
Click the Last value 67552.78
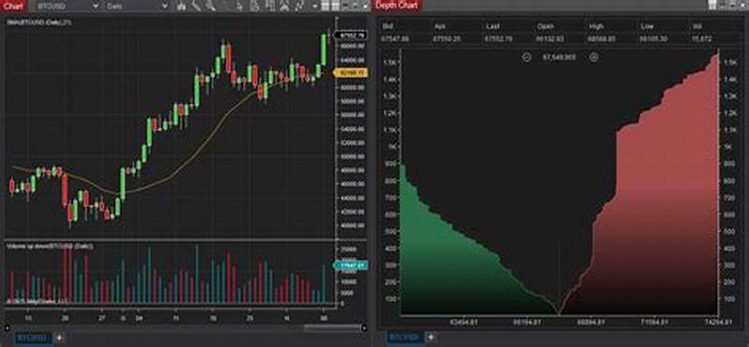pos(499,38)
